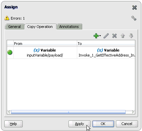Click the horizontal scrollbar thumb
The image size is (142, 131).
tap(68, 112)
